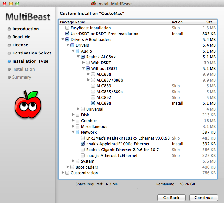Go to the Read Me step
The height and width of the screenshot is (203, 224).
point(21,37)
